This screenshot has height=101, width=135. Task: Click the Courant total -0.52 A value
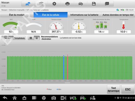pyautogui.click(x=79, y=32)
